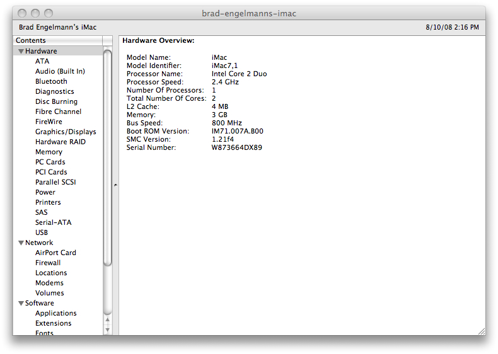Click the Boot ROM Version value IM71.007A.B00
Screen dimensions: 498x354
238,132
